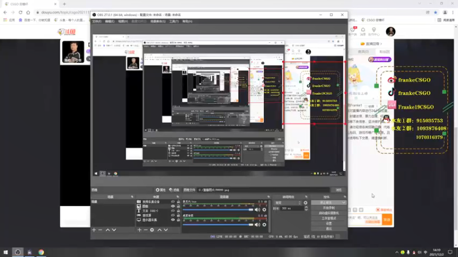Open OBS Tools menu

point(174,21)
